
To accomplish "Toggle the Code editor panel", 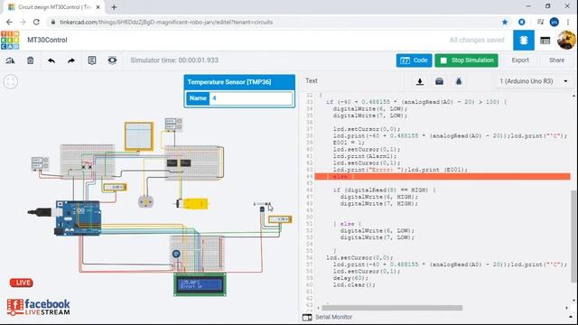I will click(414, 60).
